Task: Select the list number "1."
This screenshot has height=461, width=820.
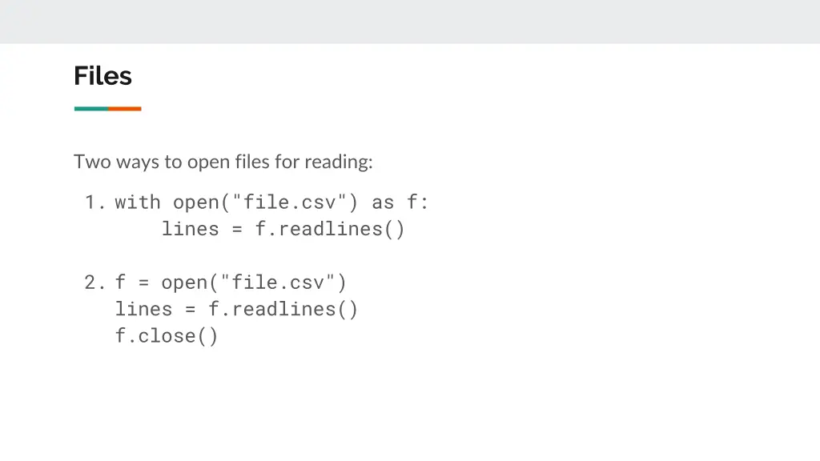Action: click(x=94, y=202)
